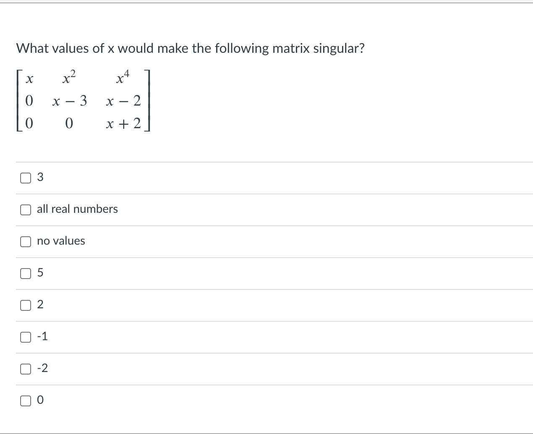Check the answer option "5"
The height and width of the screenshot is (434, 533).
tap(25, 273)
